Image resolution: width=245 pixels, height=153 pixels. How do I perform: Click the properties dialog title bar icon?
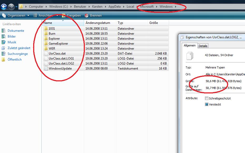[182, 37]
